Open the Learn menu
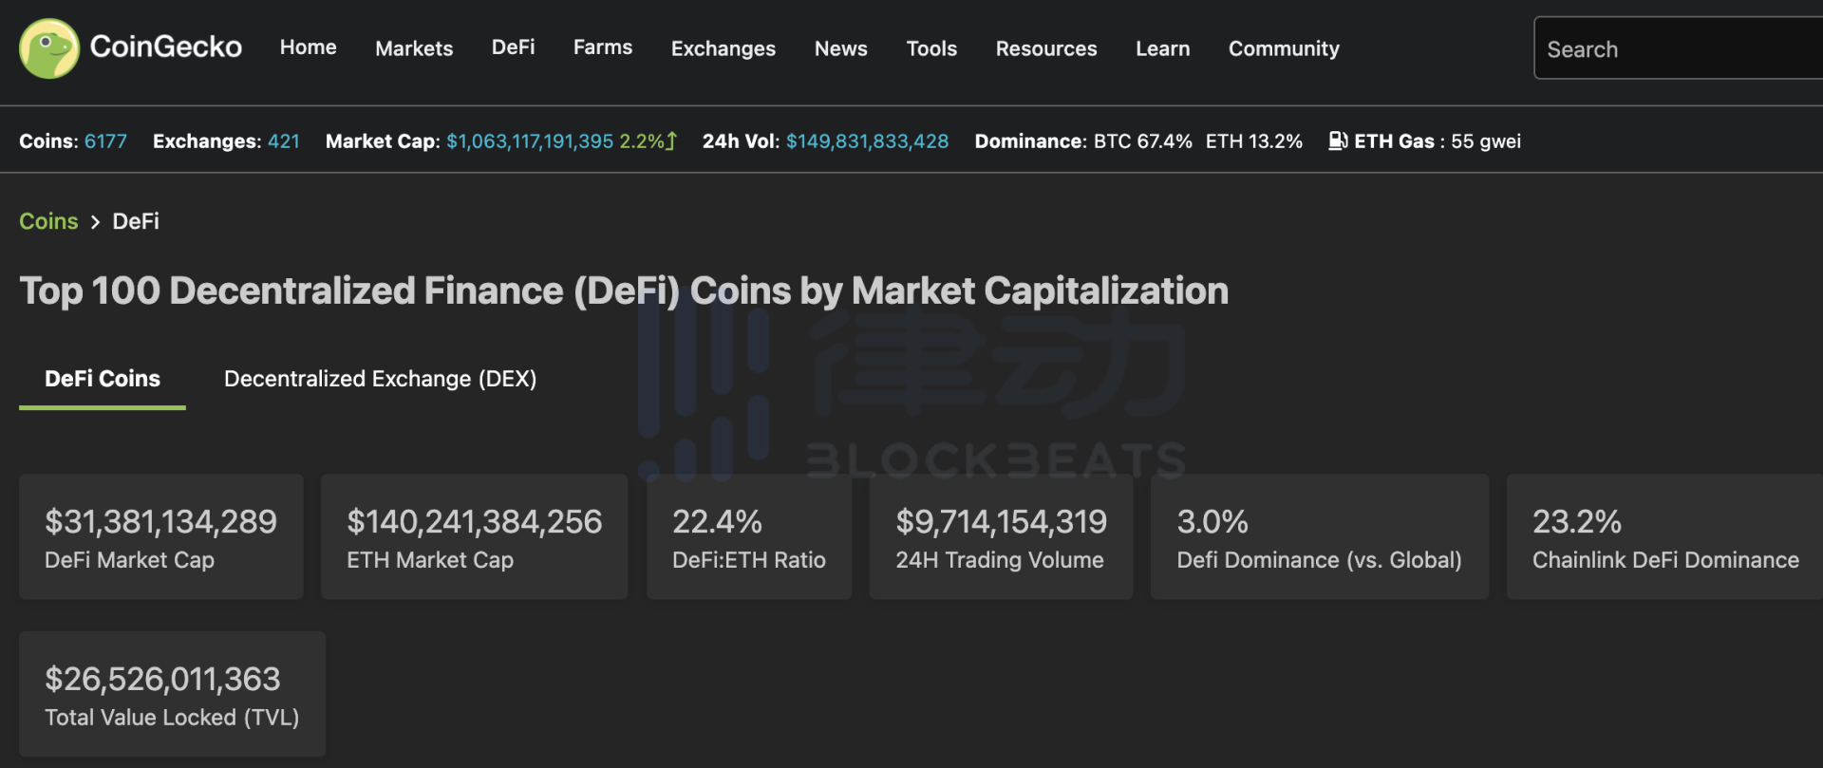Image resolution: width=1823 pixels, height=768 pixels. (1163, 48)
